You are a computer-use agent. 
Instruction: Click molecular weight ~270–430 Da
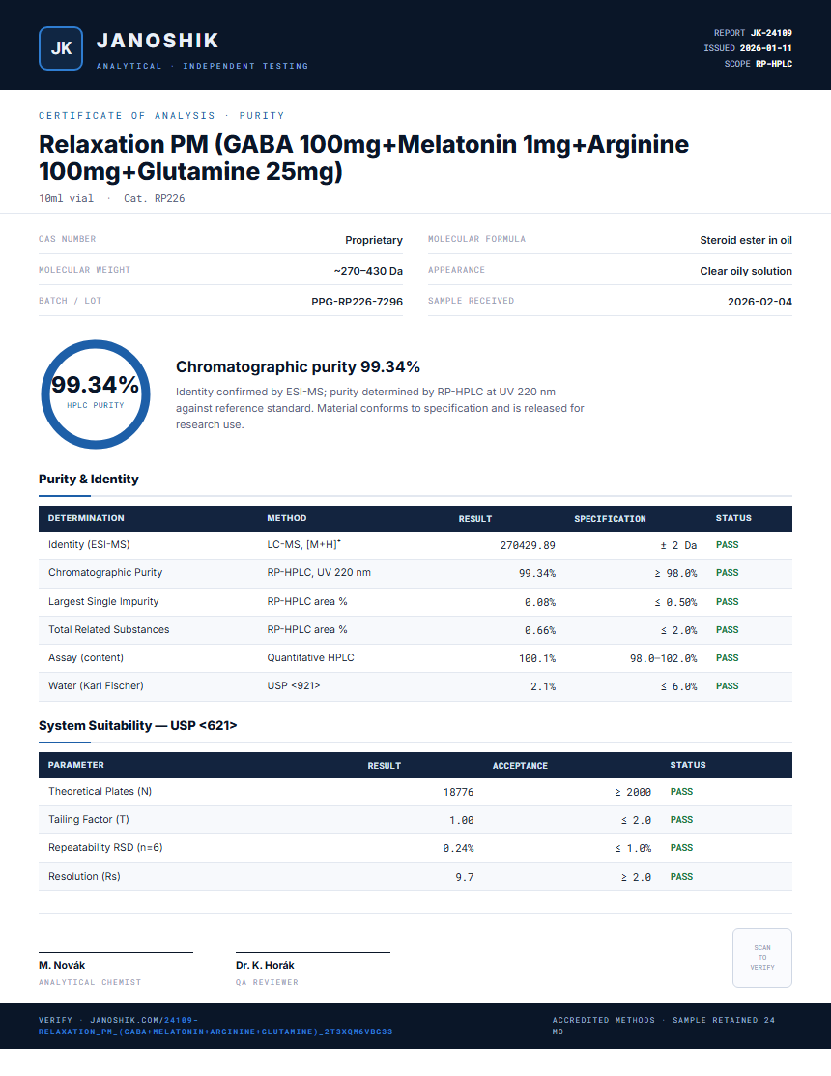pos(368,271)
